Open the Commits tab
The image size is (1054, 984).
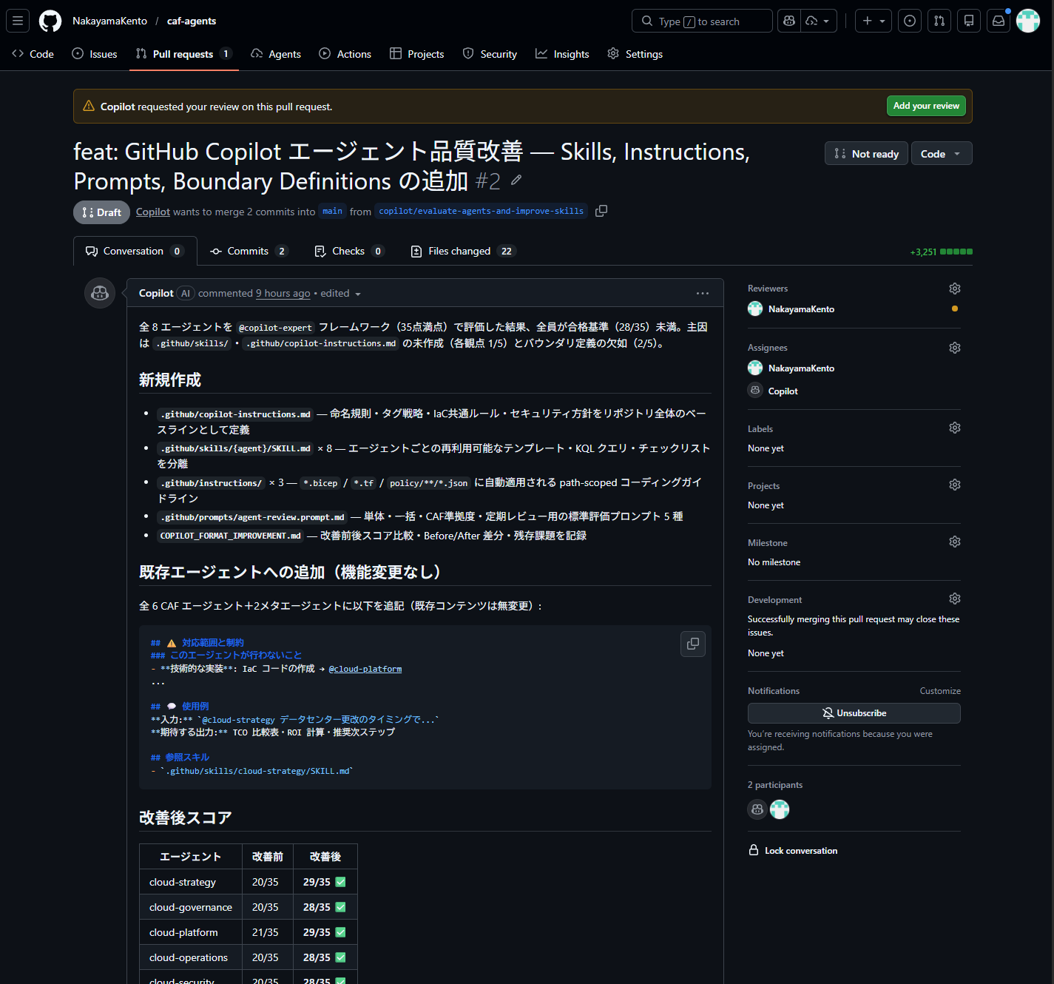(247, 251)
